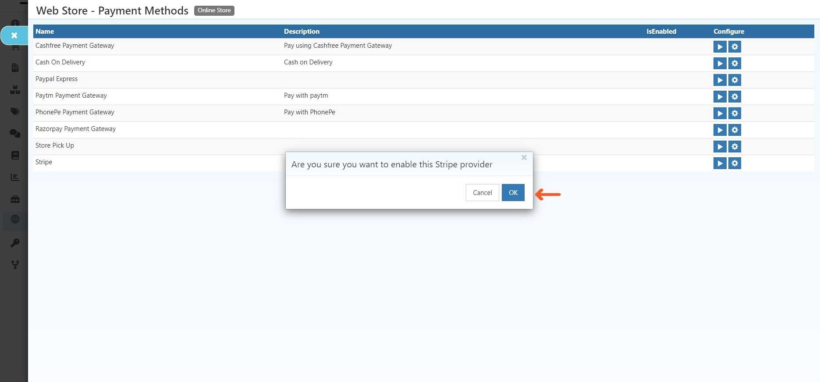The width and height of the screenshot is (820, 382).
Task: Click the book icon in the sidebar
Action: (x=15, y=155)
